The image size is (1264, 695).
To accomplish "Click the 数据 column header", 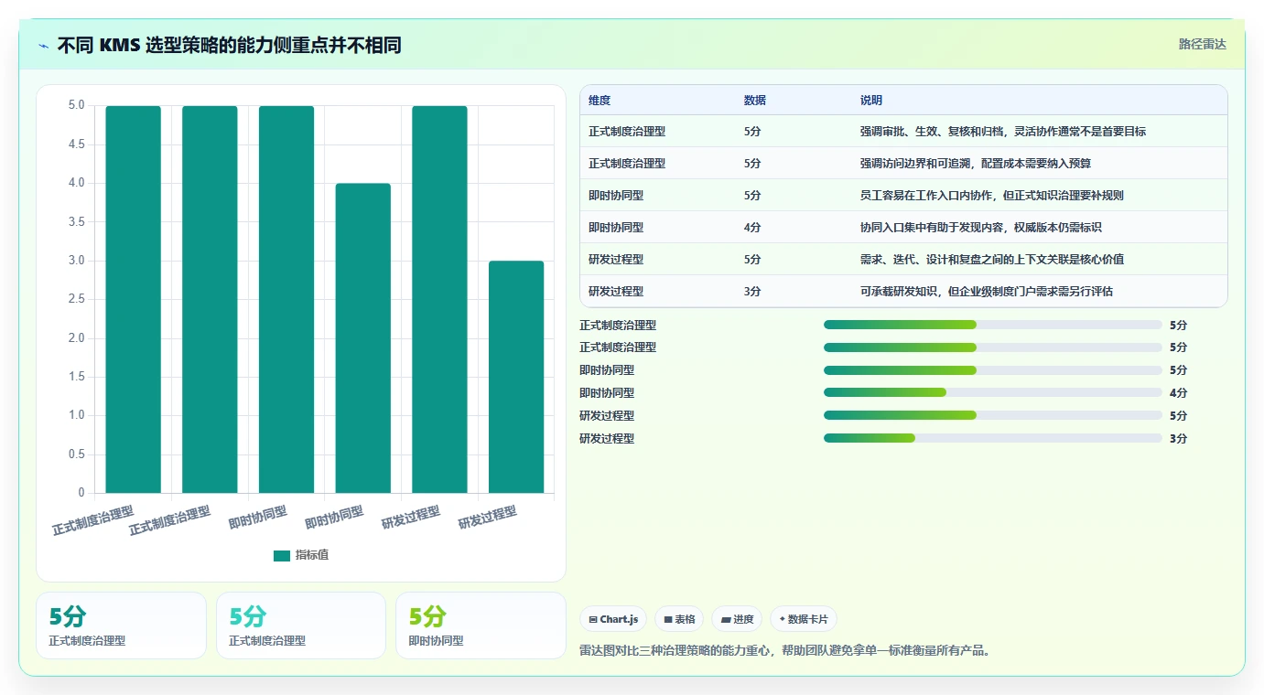I will (x=755, y=101).
